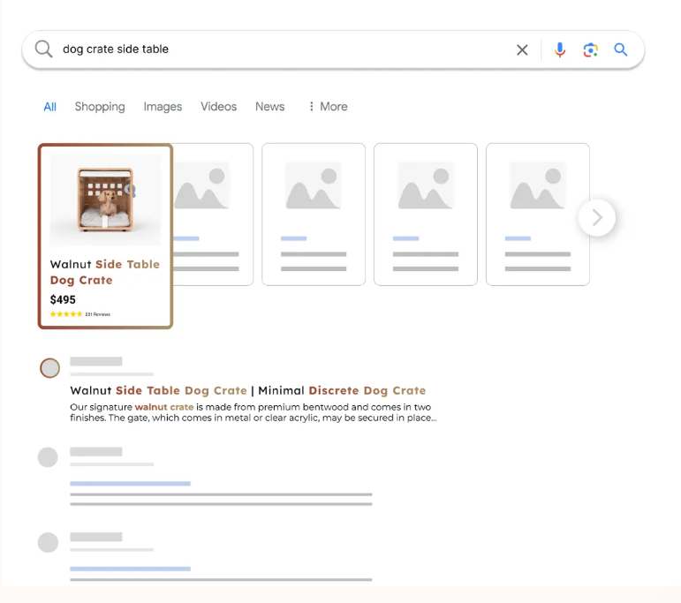Image resolution: width=681 pixels, height=603 pixels.
Task: Click the dog crate product image
Action: (105, 200)
